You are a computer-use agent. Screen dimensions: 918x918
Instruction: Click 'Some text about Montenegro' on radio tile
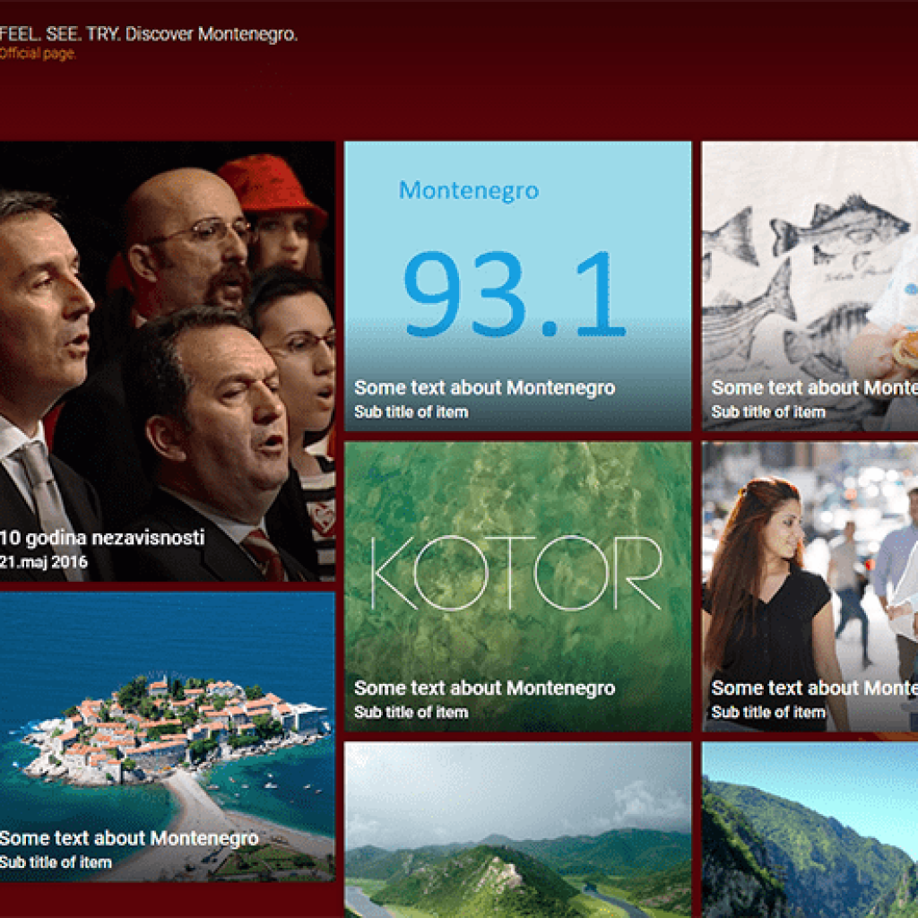(485, 387)
